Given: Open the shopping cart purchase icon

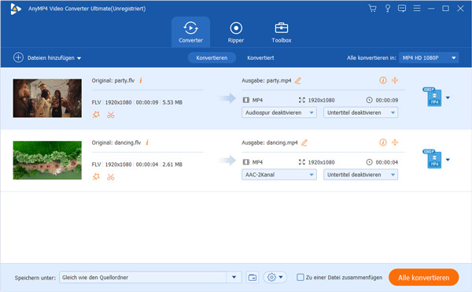Looking at the screenshot, I should click(x=372, y=9).
